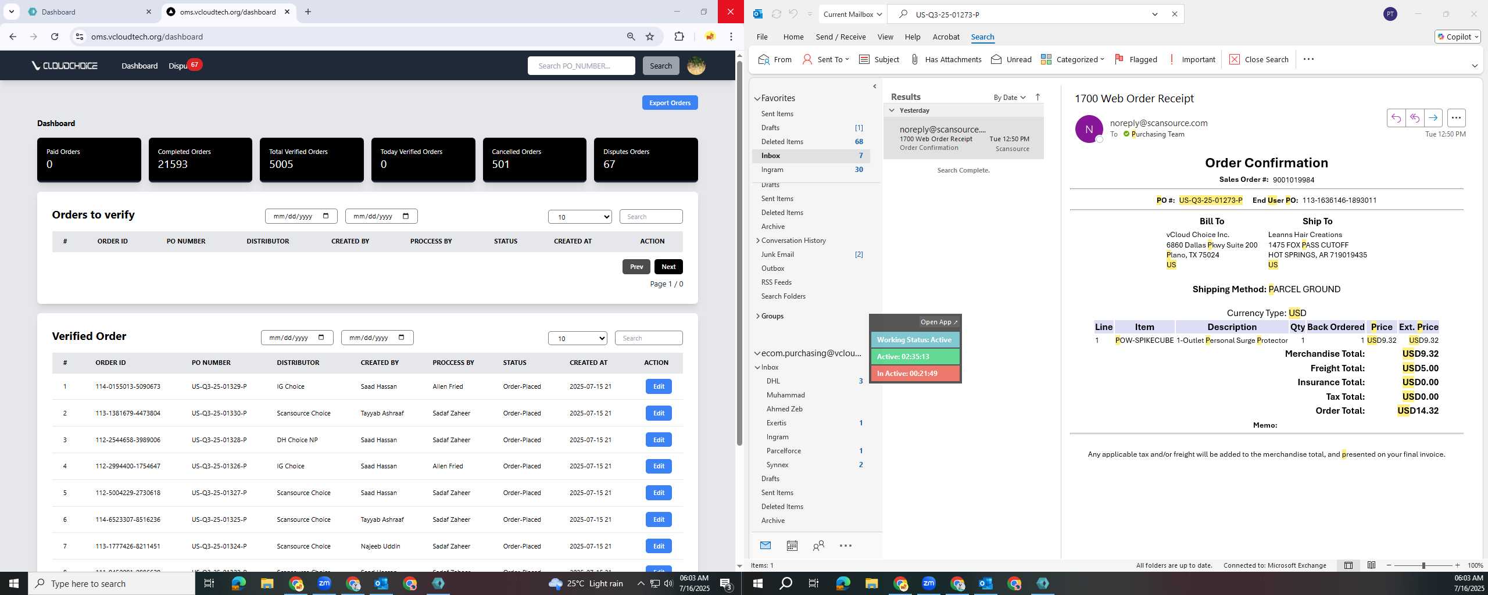The height and width of the screenshot is (595, 1488).
Task: Filter search results by Important
Action: 1192,59
